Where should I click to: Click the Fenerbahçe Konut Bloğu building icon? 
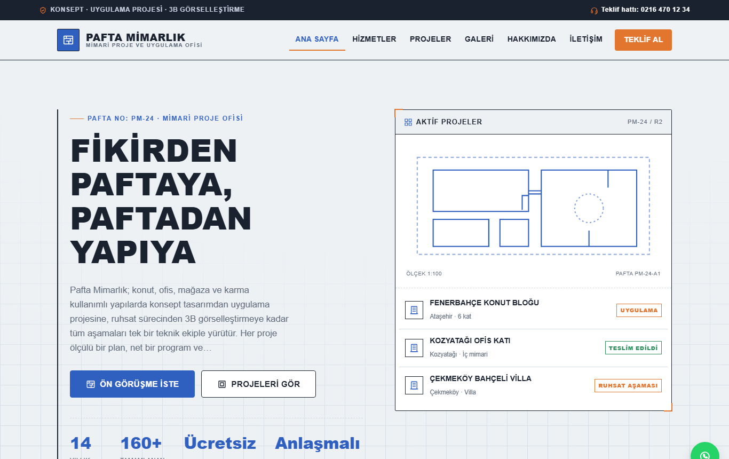[x=414, y=310]
